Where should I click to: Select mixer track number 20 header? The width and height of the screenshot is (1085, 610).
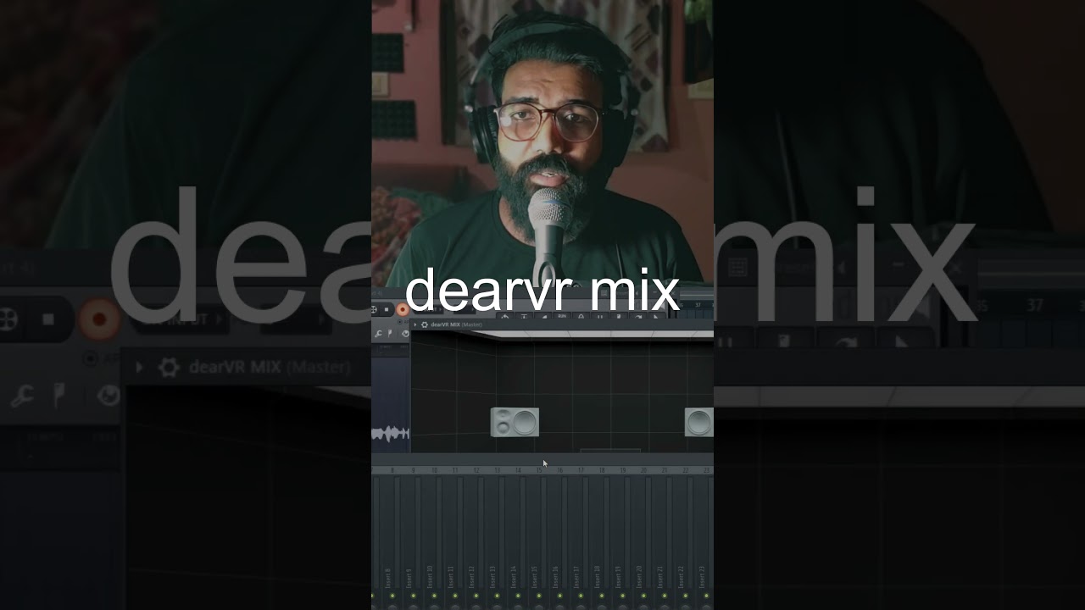pos(643,470)
